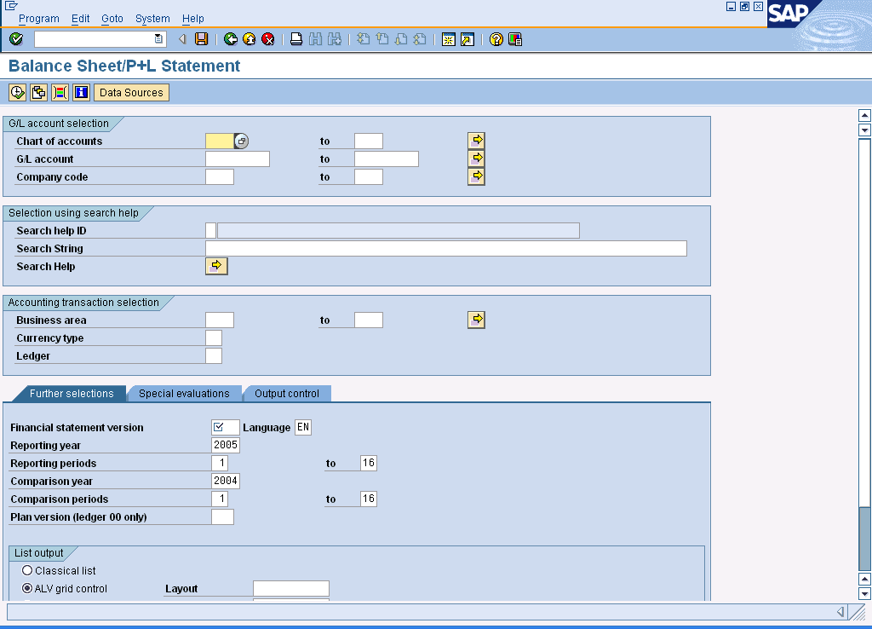
Task: Click the Comparison year field showing 2004
Action: 225,481
